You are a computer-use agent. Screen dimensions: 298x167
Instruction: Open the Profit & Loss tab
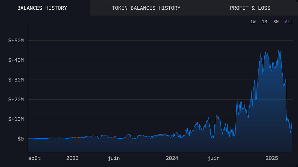pyautogui.click(x=250, y=8)
